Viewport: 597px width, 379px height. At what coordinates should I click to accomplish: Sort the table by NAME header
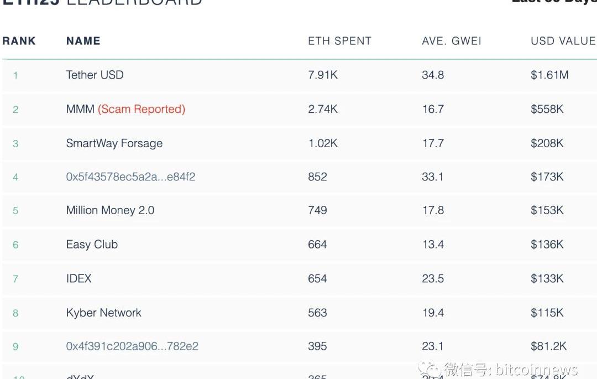coord(83,41)
